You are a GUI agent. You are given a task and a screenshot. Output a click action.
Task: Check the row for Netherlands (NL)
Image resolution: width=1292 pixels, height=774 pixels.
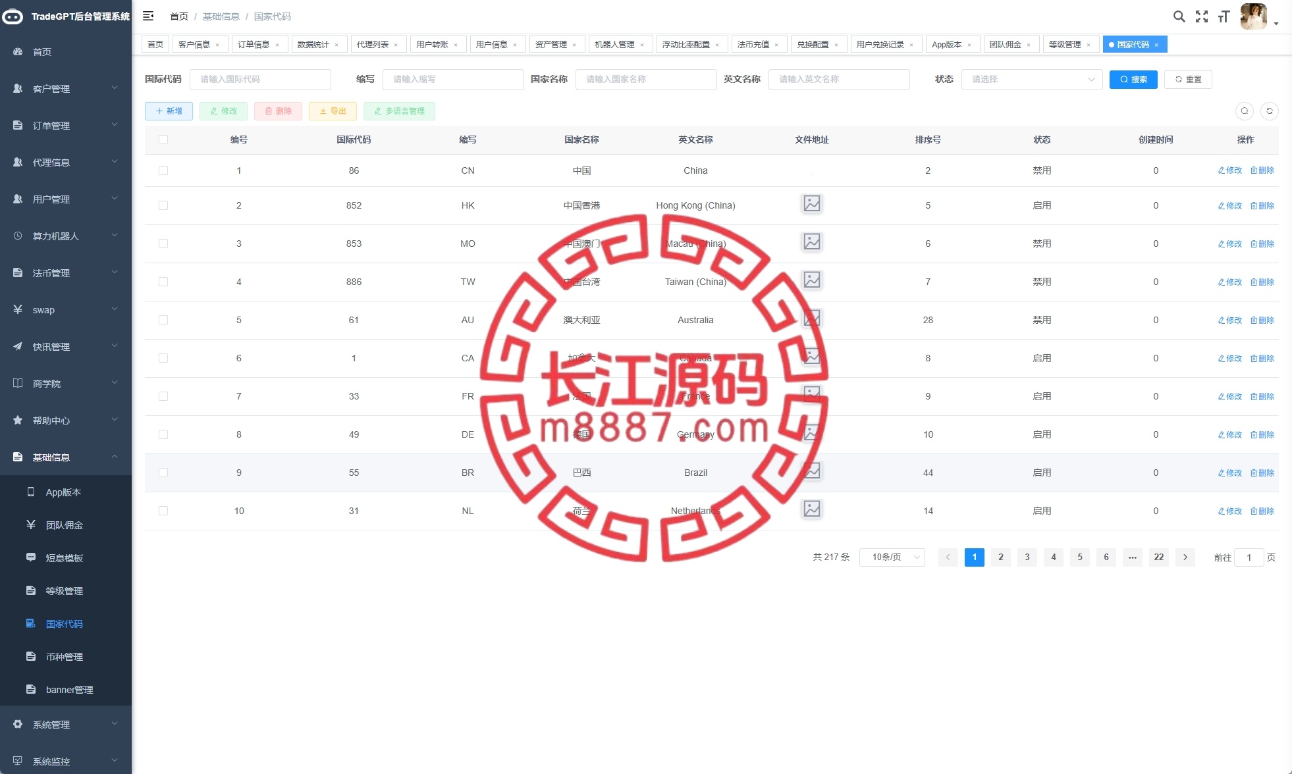pos(163,511)
